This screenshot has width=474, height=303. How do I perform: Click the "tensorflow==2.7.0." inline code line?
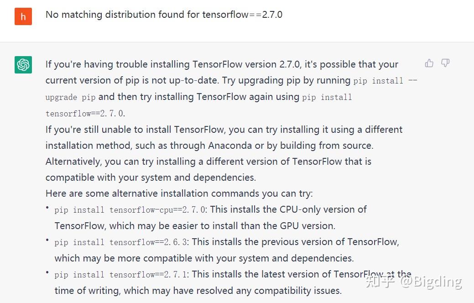click(85, 114)
